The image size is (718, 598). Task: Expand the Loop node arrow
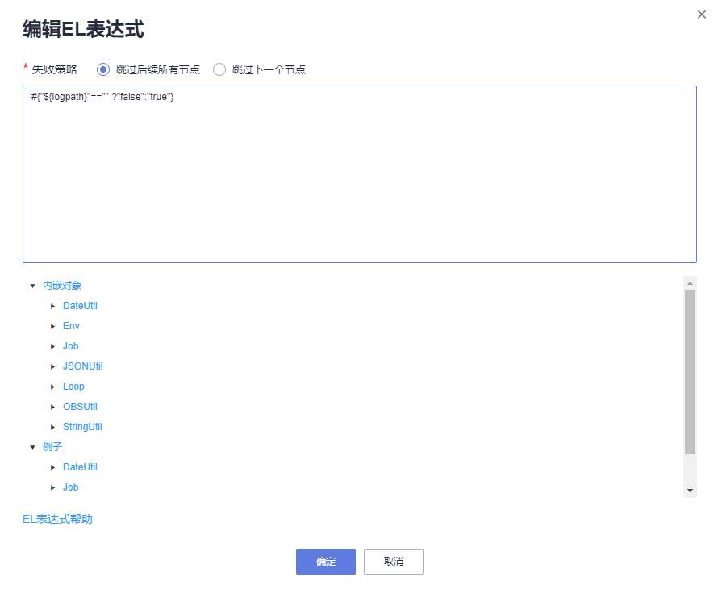point(52,387)
